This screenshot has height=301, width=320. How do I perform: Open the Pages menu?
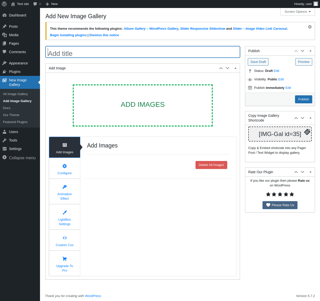(20, 43)
